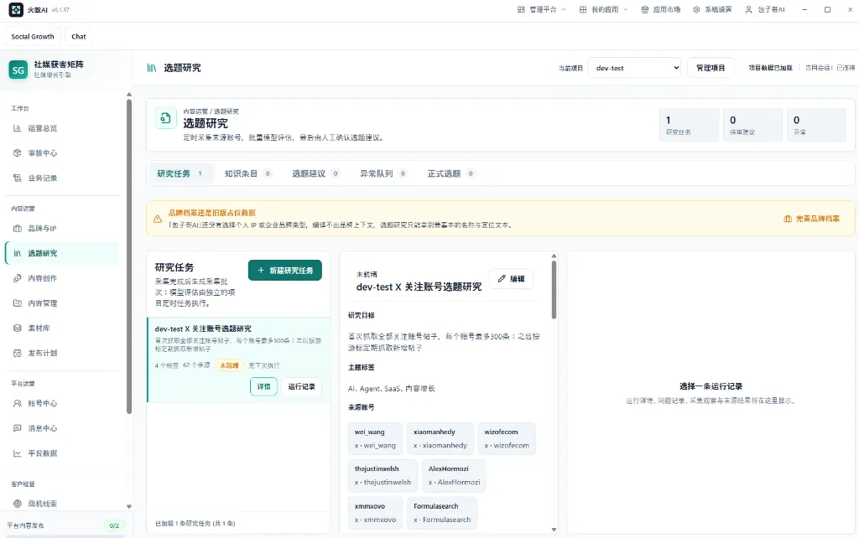The image size is (859, 538).
Task: Click the 内容管理 folder icon
Action: 17,303
